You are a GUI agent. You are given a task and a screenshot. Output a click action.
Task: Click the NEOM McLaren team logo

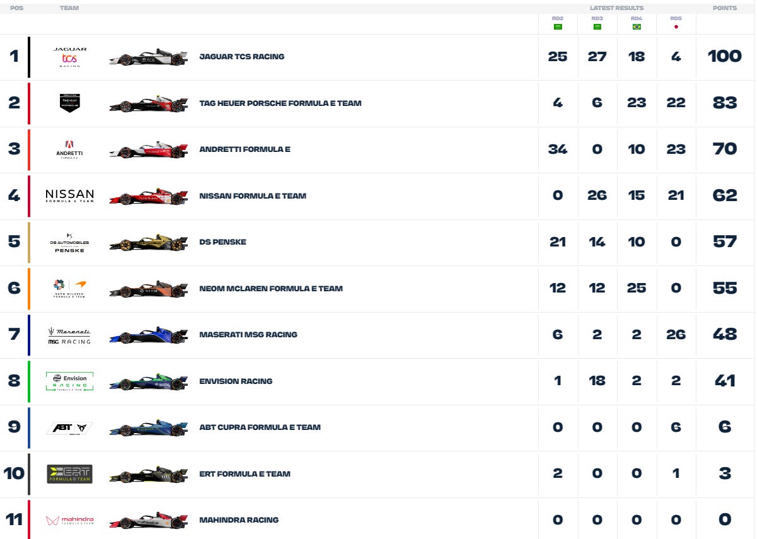tap(69, 288)
